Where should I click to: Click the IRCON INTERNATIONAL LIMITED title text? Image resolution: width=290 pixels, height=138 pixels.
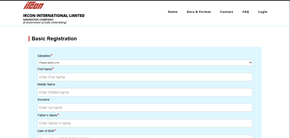point(54,16)
